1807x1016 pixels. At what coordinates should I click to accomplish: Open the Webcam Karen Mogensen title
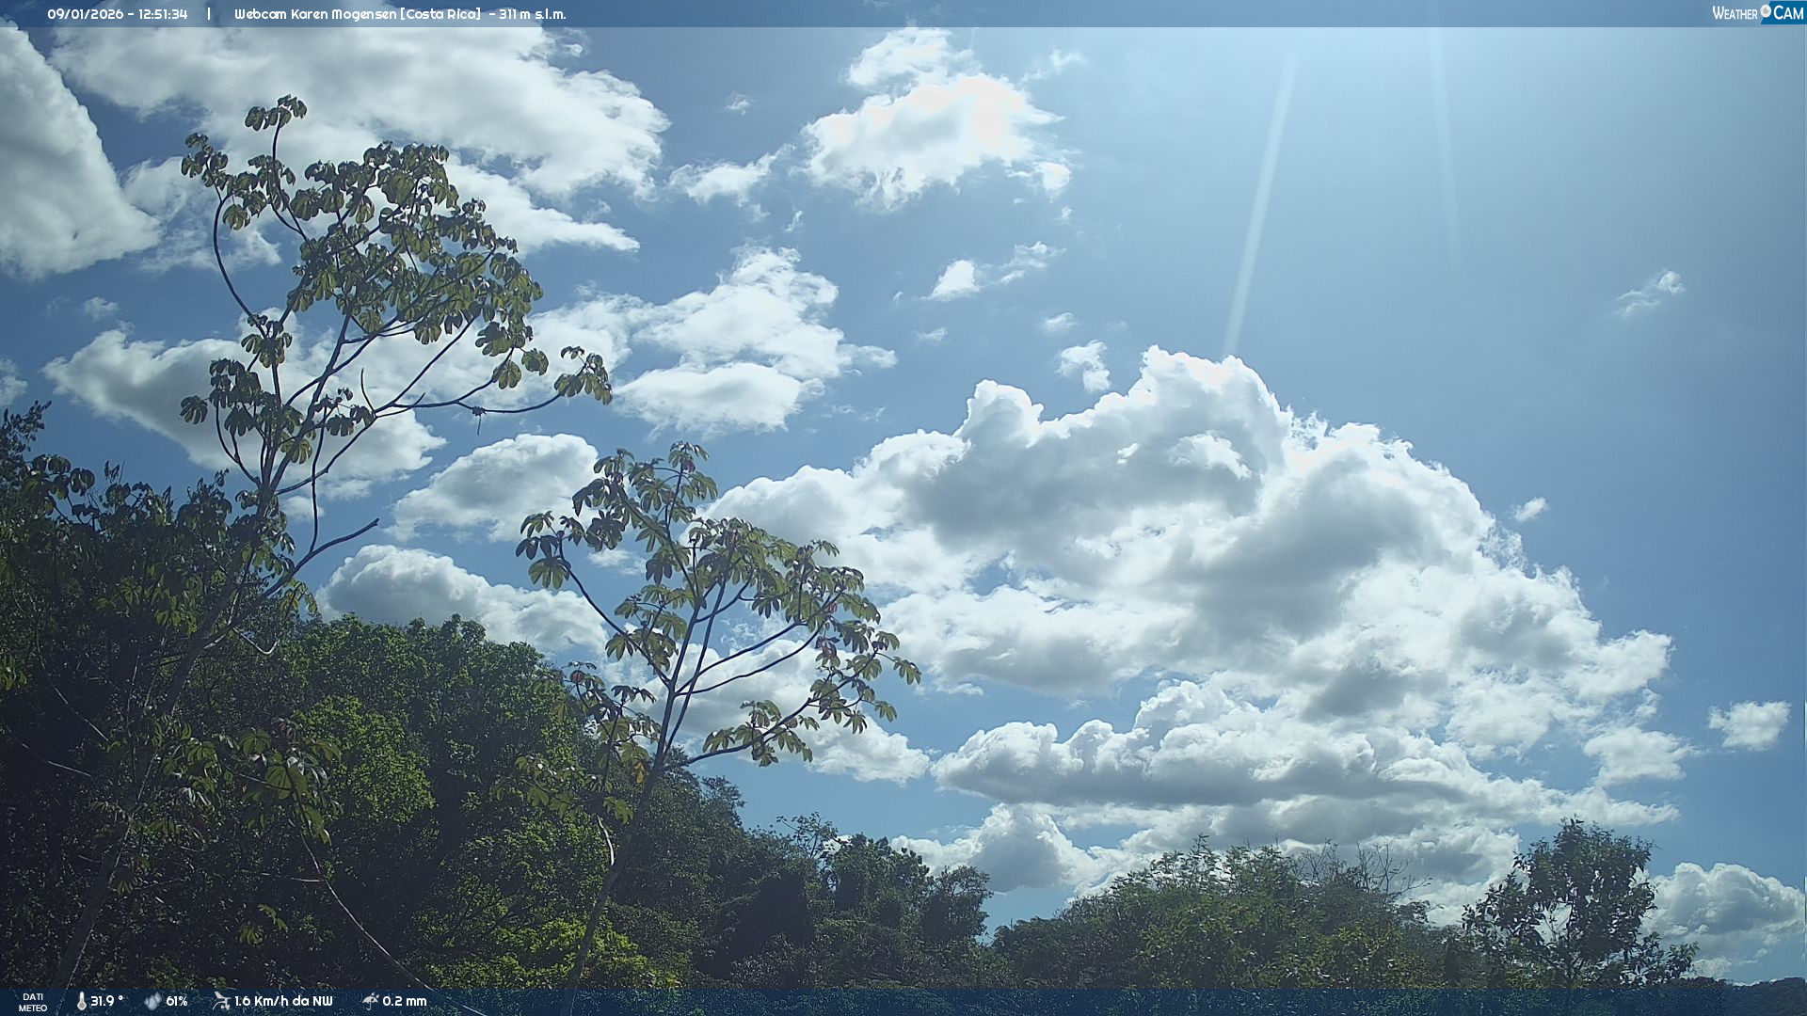pyautogui.click(x=315, y=14)
